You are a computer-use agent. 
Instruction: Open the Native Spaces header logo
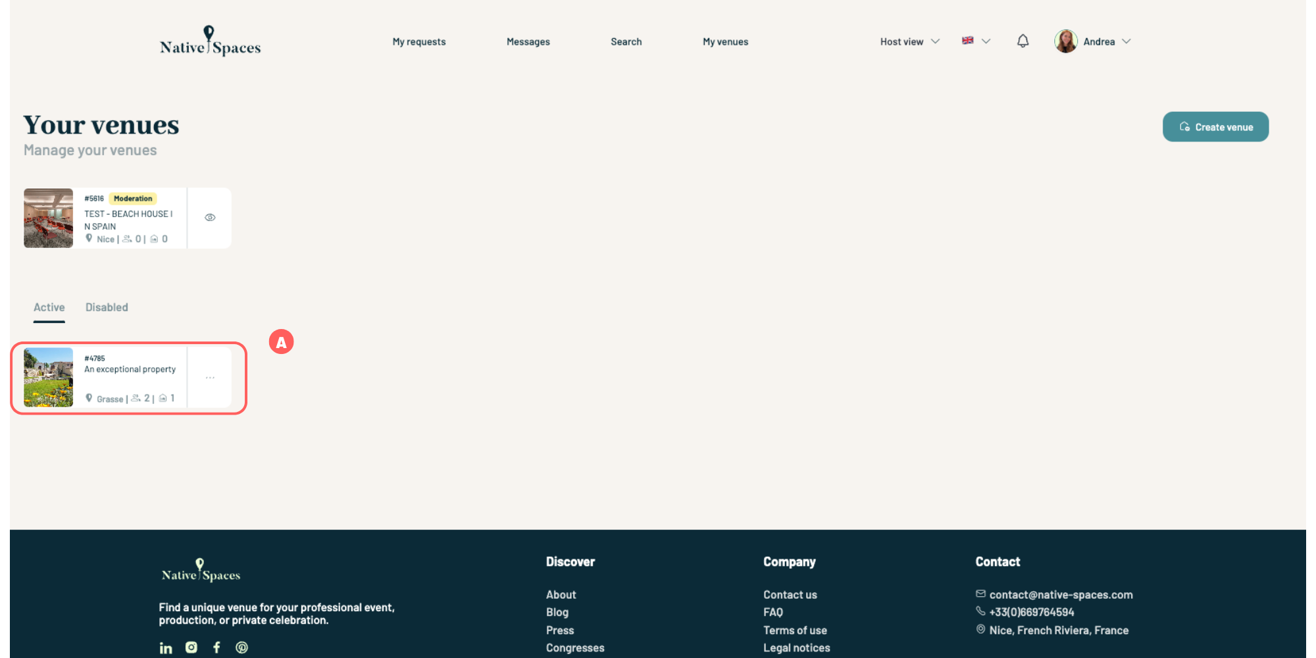tap(210, 41)
